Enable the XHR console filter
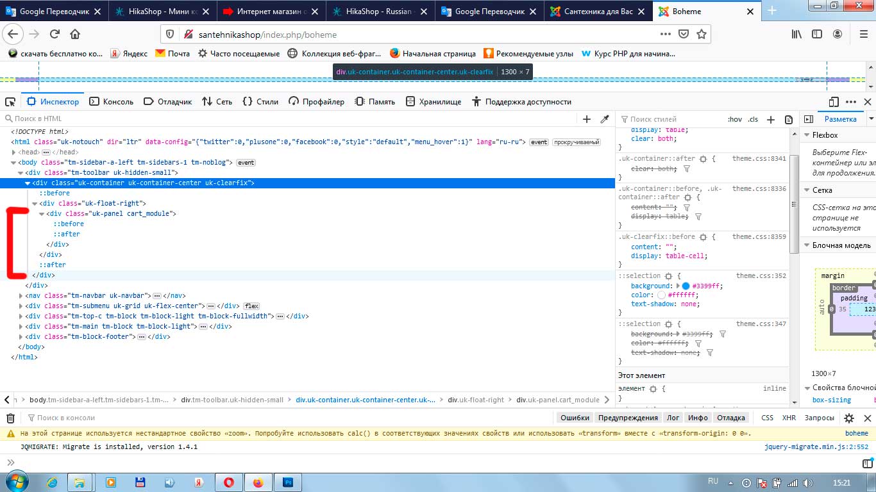The height and width of the screenshot is (492, 876). 789,418
